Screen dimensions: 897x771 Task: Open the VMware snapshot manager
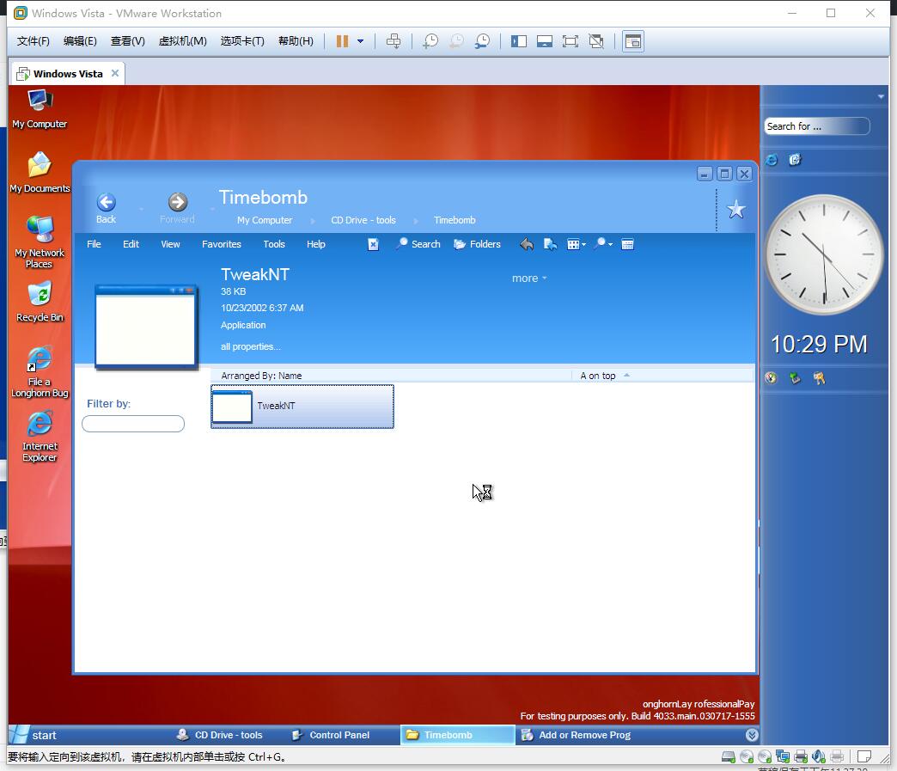(x=482, y=41)
